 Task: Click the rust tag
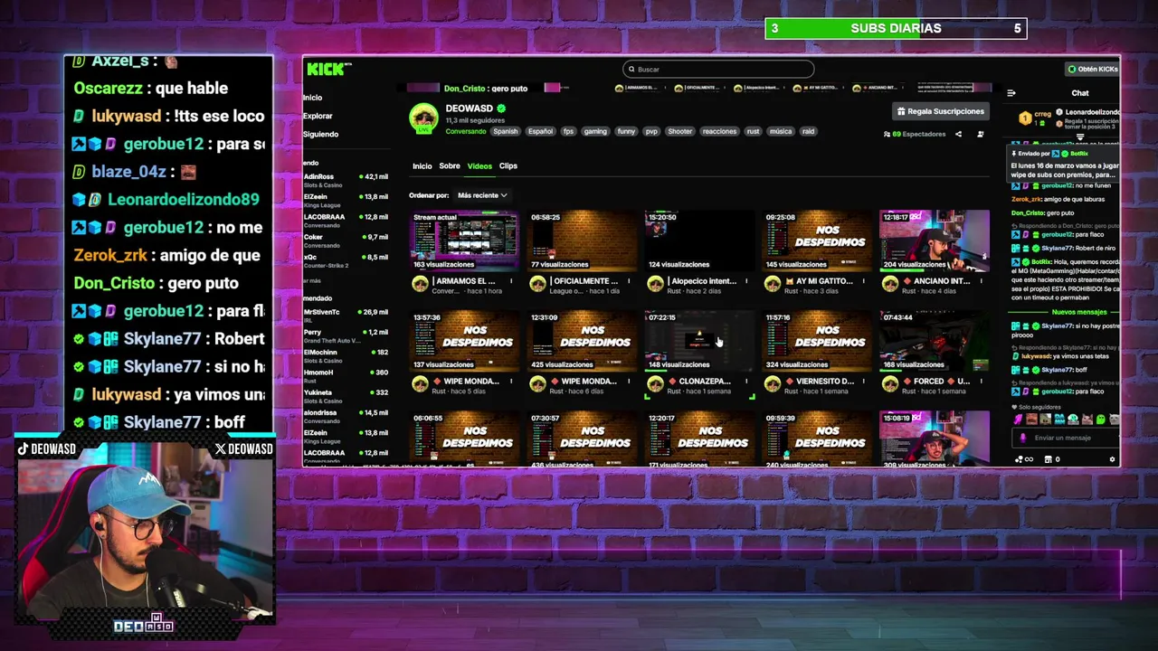pos(753,131)
